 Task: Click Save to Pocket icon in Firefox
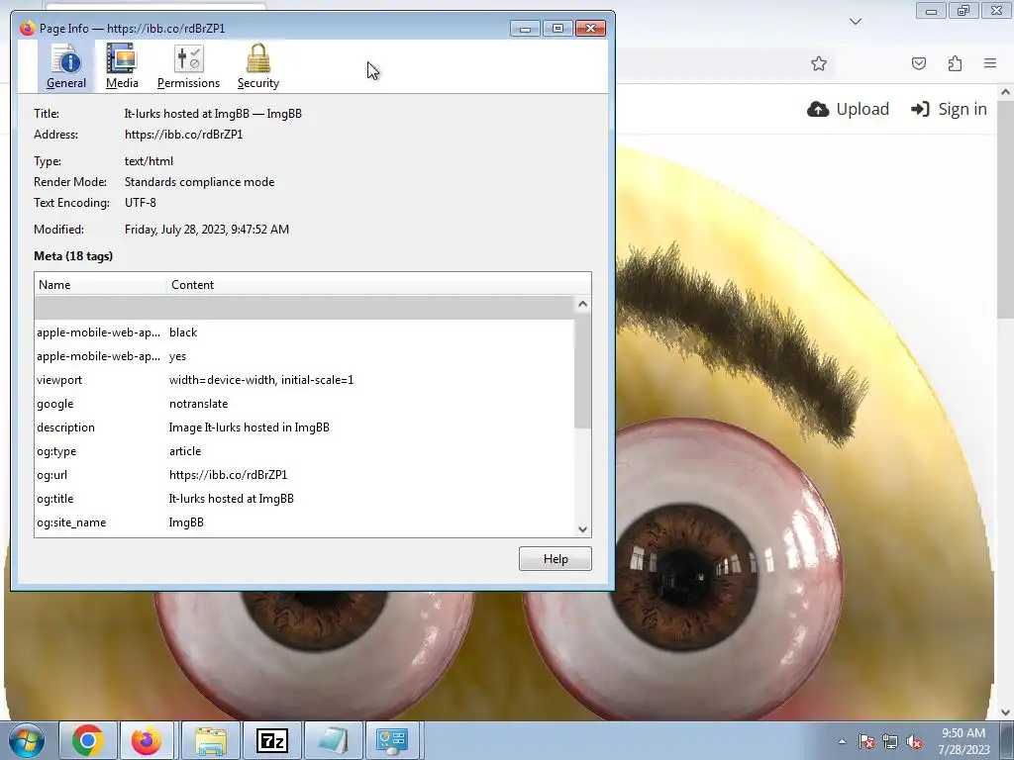[x=919, y=63]
